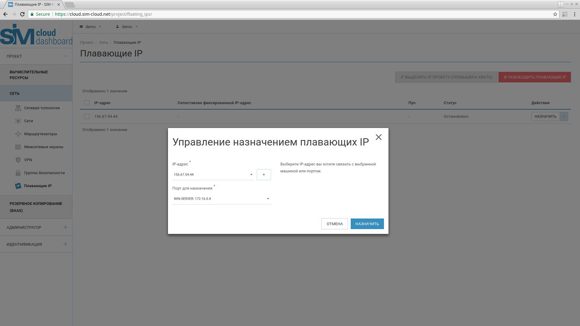Screen dimensions: 580x326
Task: Click the Network Topology sidebar icon
Action: (x=18, y=108)
